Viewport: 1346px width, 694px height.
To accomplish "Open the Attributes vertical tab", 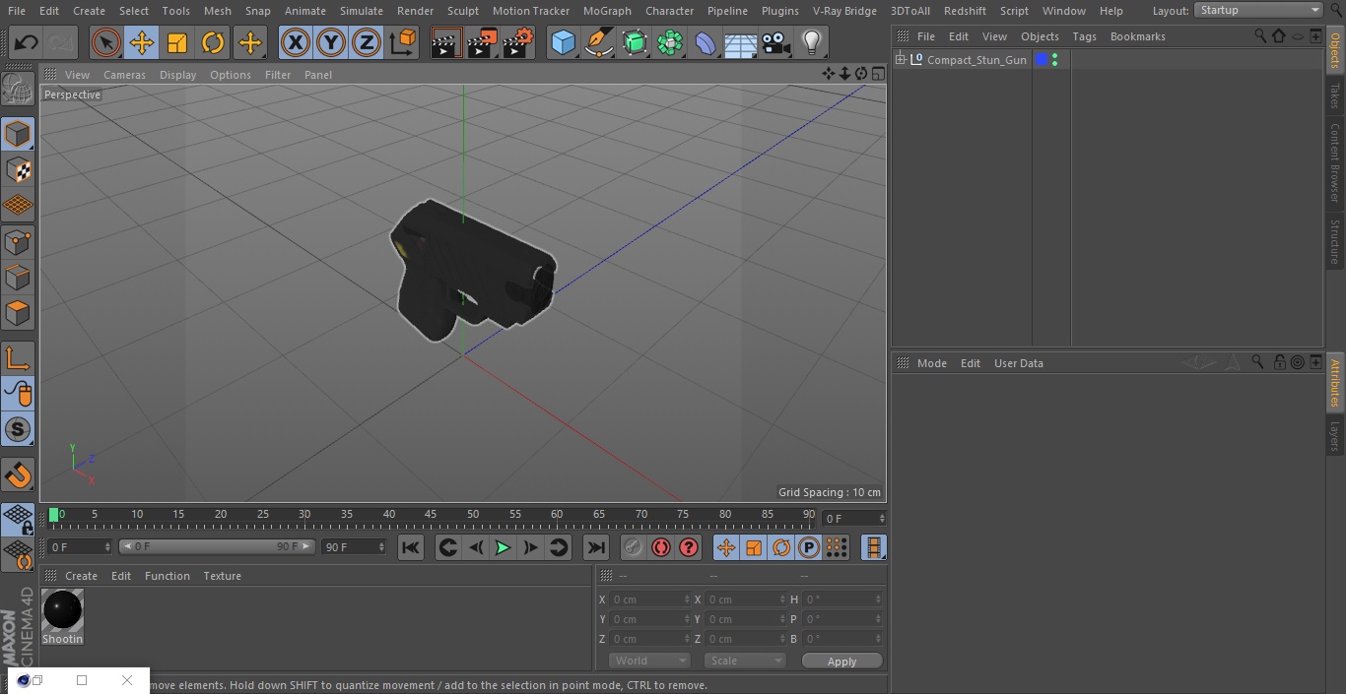I will [x=1335, y=383].
